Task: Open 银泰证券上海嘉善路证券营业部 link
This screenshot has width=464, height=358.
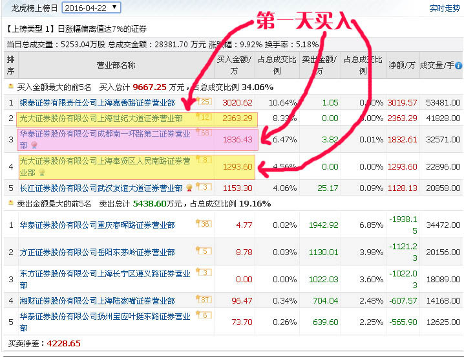Action: tap(98, 103)
